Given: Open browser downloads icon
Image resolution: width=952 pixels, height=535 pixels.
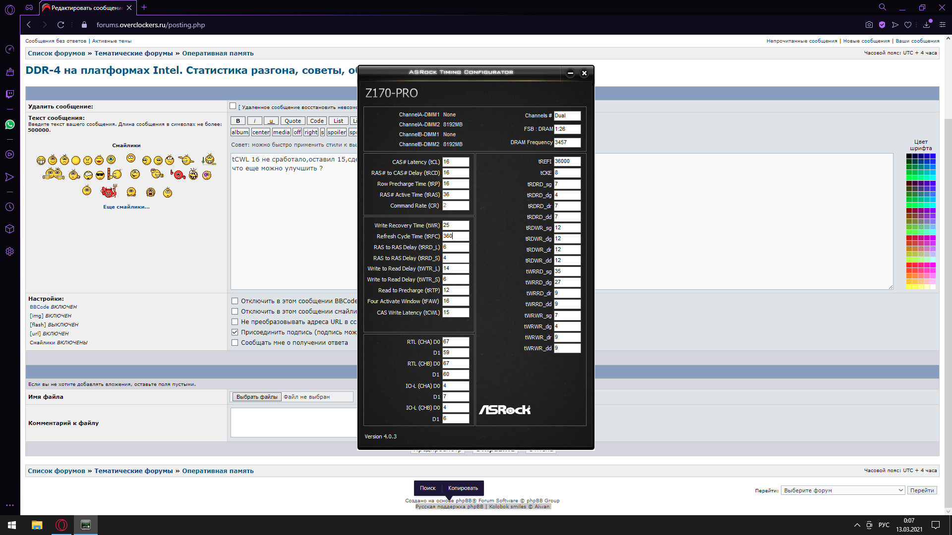Looking at the screenshot, I should point(926,25).
